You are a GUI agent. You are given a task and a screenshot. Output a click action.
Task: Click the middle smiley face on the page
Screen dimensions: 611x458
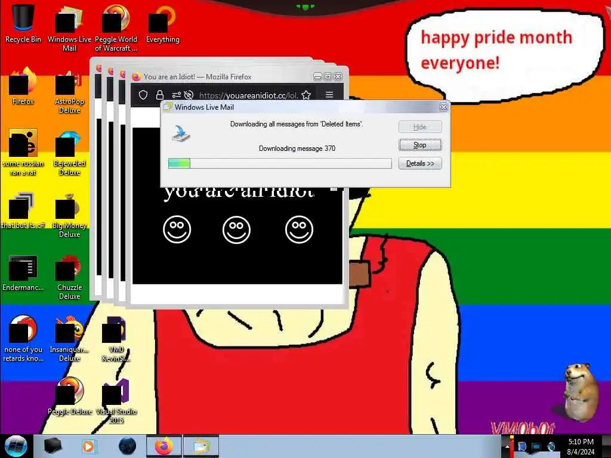236,230
